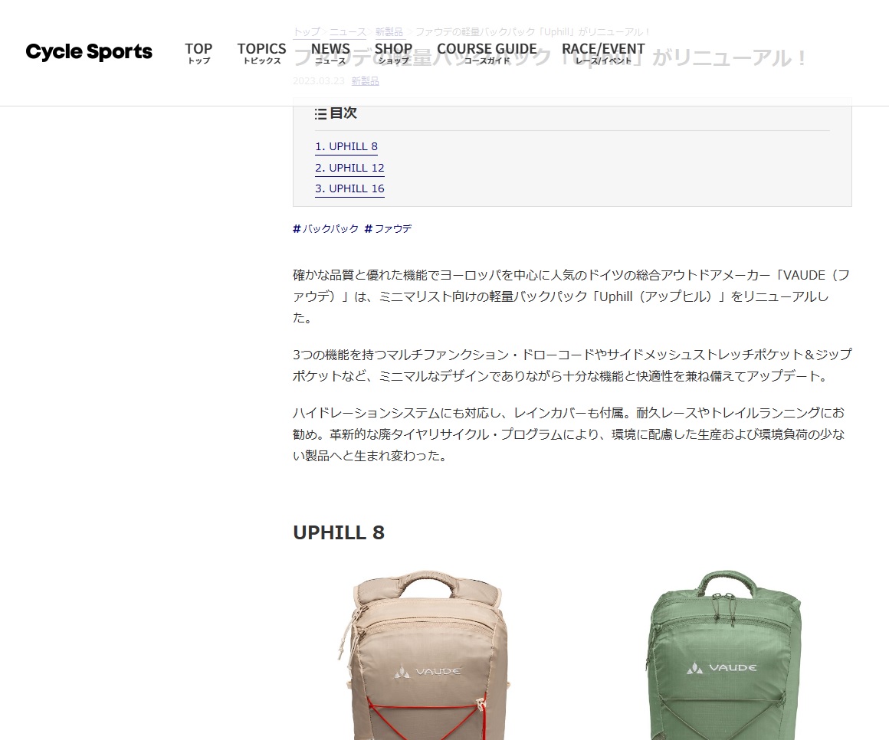Open RACE/EVENT in navigation

(x=603, y=54)
